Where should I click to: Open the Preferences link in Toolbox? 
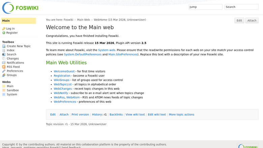click(15, 71)
